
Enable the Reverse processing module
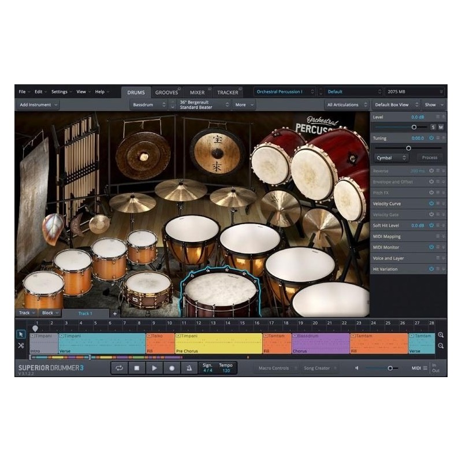point(430,169)
